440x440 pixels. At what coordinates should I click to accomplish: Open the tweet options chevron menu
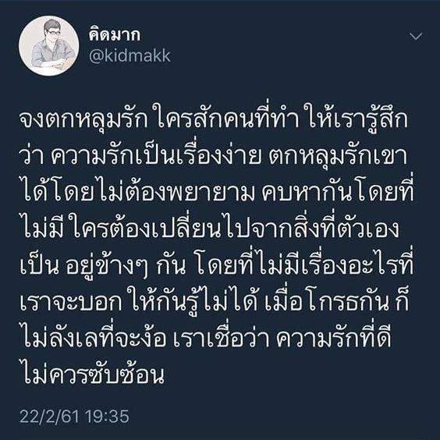tap(416, 36)
